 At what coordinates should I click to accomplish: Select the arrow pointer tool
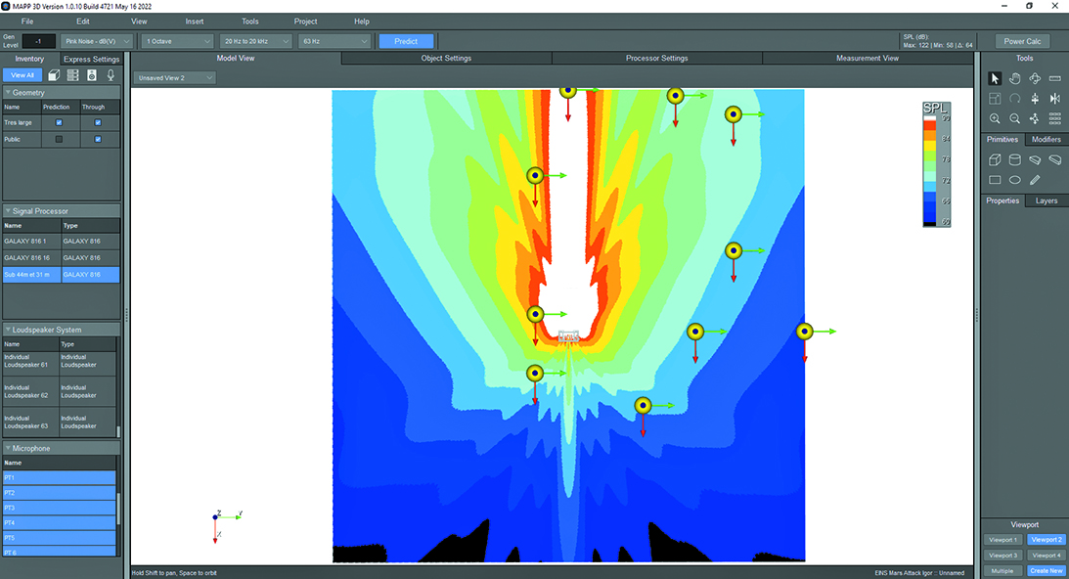coord(995,78)
